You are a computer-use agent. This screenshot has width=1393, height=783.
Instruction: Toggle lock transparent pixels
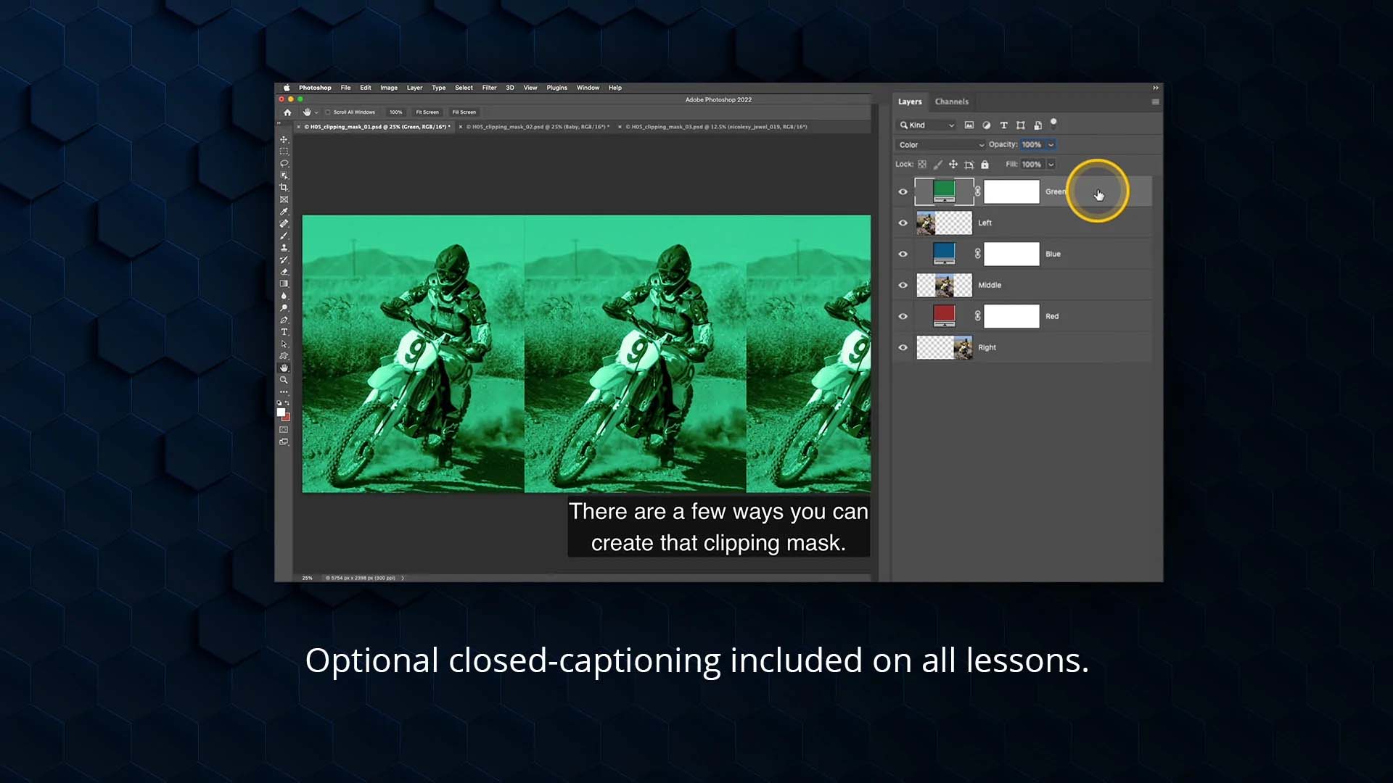pyautogui.click(x=922, y=165)
